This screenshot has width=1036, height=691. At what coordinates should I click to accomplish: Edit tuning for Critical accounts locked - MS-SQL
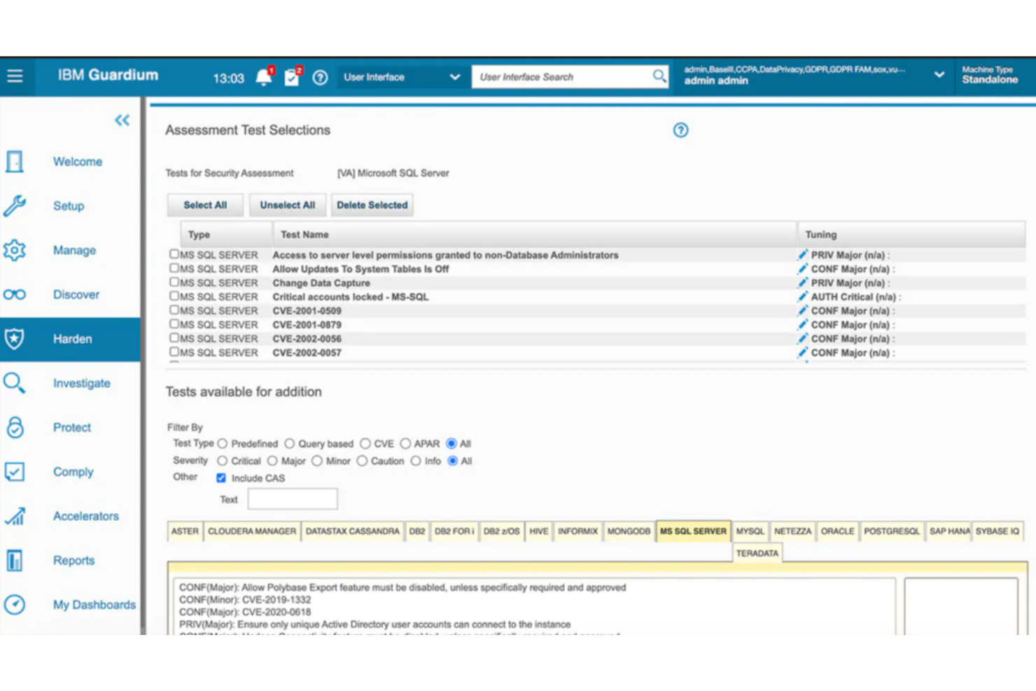803,297
